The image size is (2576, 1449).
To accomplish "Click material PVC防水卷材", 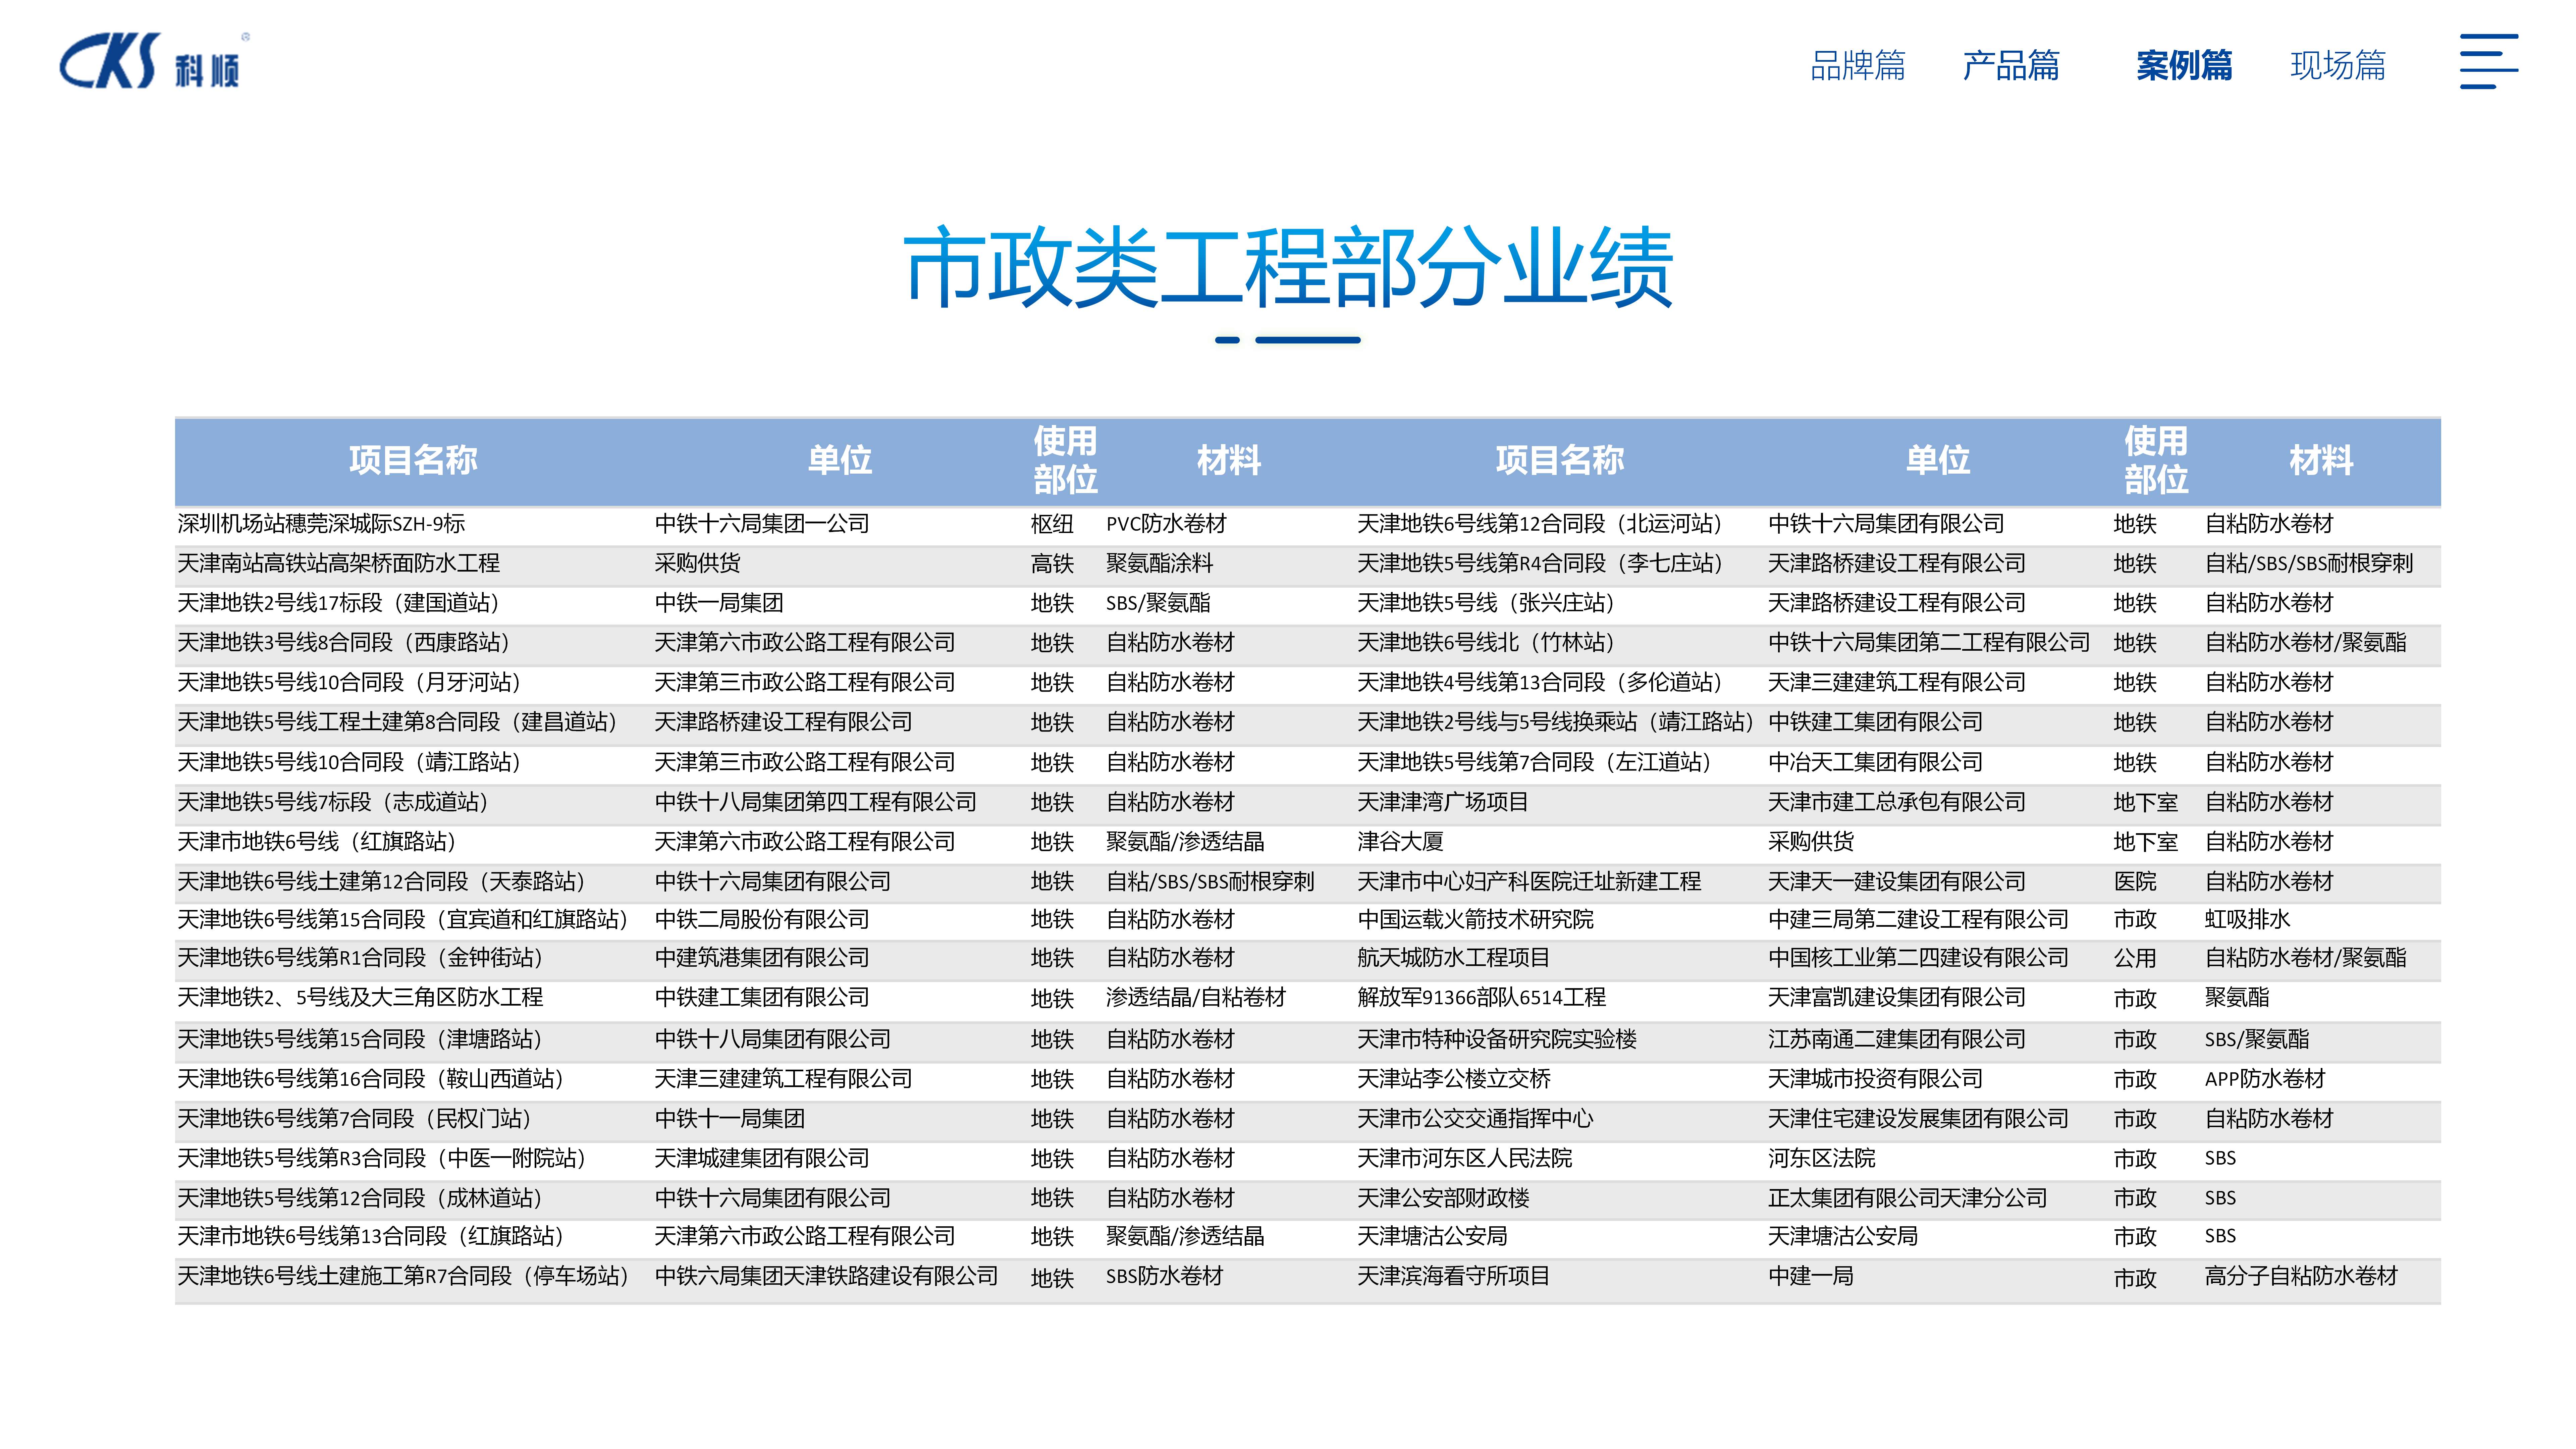I will [x=1166, y=524].
